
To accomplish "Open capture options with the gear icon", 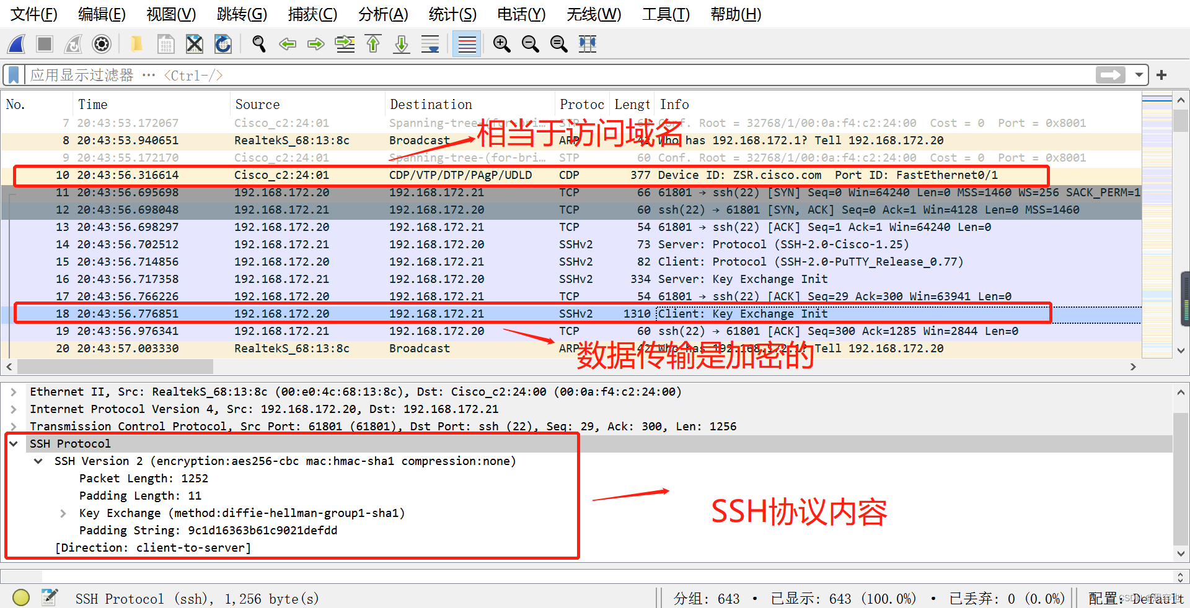I will click(101, 44).
